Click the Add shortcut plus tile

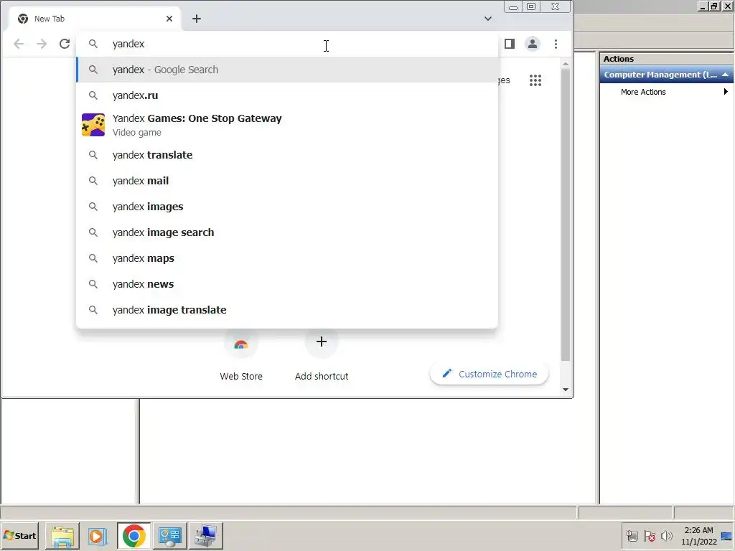tap(322, 354)
